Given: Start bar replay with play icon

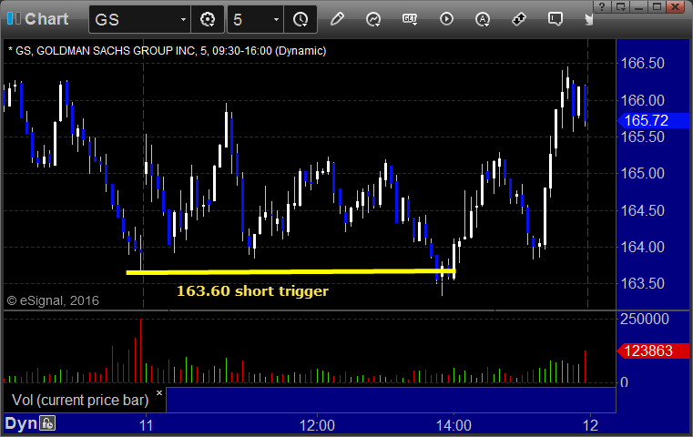Looking at the screenshot, I should (x=446, y=19).
